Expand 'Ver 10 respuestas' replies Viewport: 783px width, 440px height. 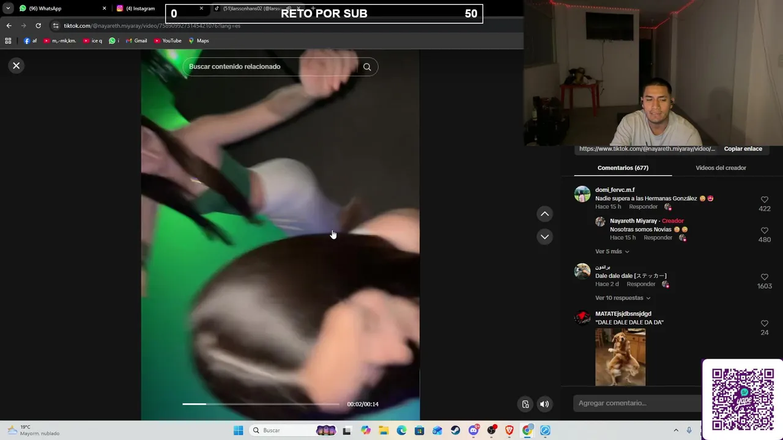click(x=623, y=298)
